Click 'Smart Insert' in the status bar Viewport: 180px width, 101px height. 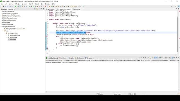(x=117, y=94)
